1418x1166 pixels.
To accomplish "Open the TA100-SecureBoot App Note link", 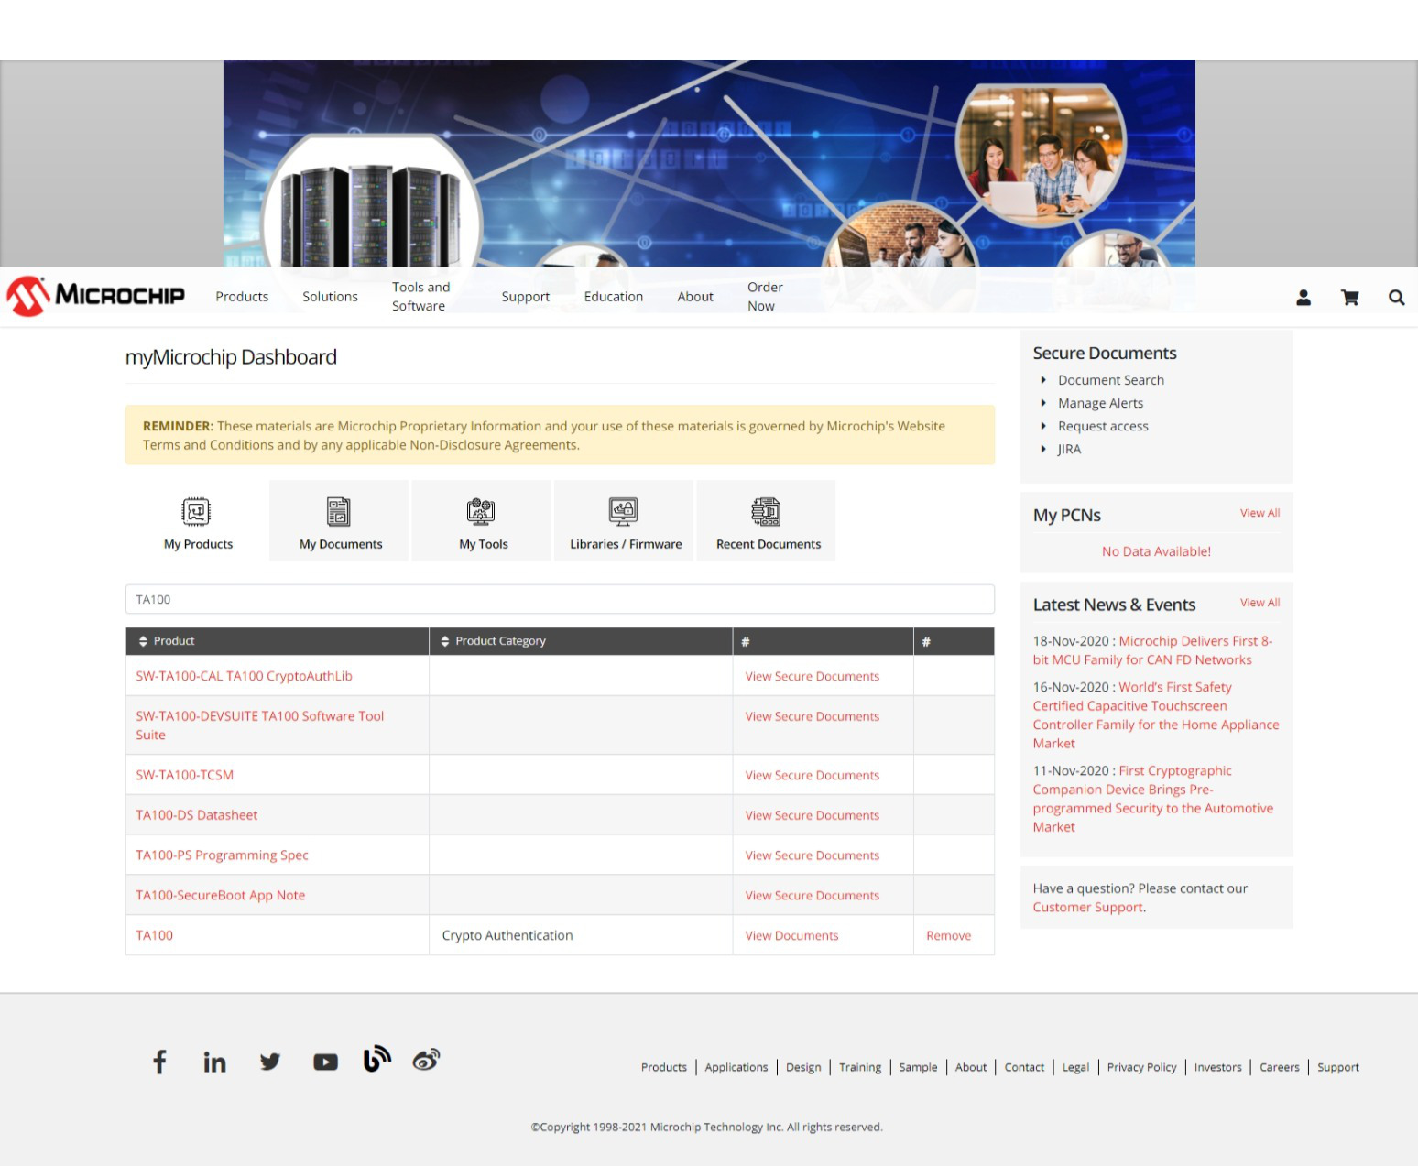I will 220,896.
